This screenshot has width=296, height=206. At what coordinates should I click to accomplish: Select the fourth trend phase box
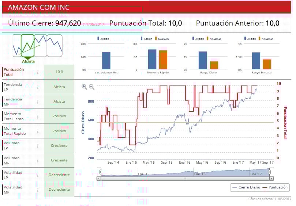pyautogui.click(x=55, y=46)
